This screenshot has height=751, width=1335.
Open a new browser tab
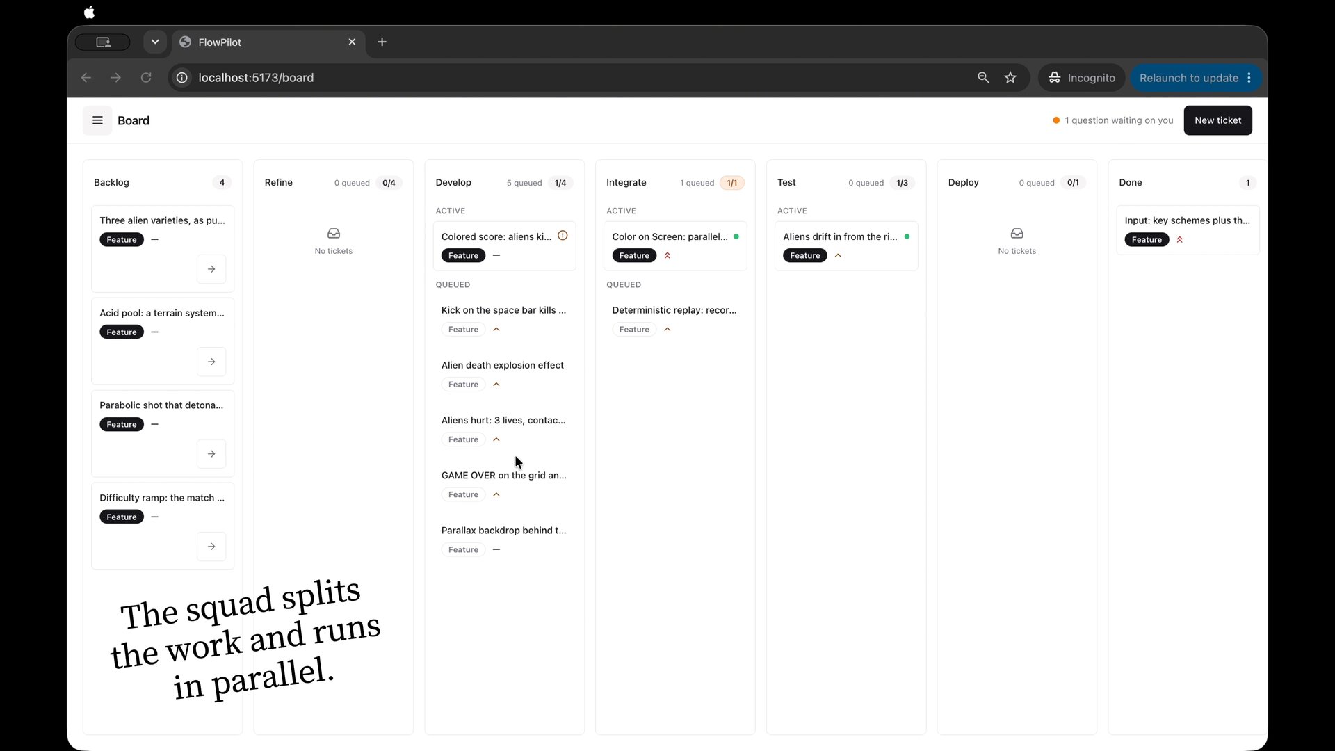point(382,42)
